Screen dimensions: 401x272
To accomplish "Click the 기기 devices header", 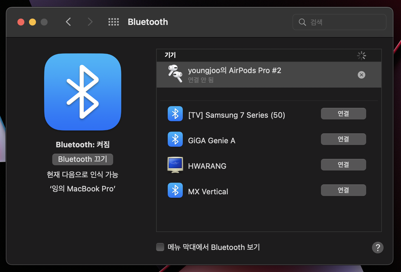I will pyautogui.click(x=170, y=55).
